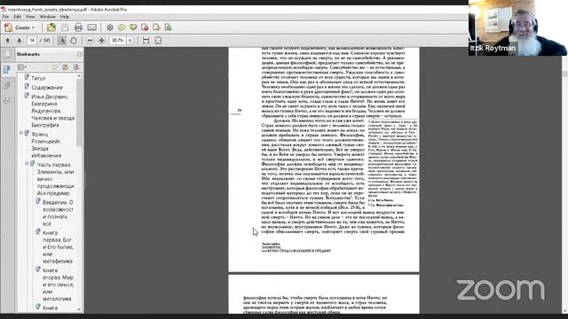Screen dimensions: 568x319
Task: Click the fit width scrolling icon
Action: 146,41
